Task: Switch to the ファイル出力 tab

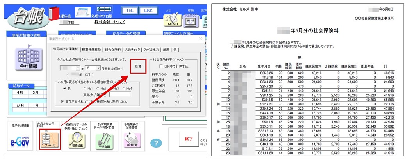Action: [x=151, y=50]
